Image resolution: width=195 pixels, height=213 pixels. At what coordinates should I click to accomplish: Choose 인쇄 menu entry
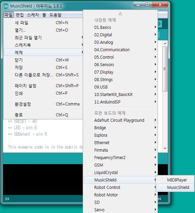click(x=44, y=93)
